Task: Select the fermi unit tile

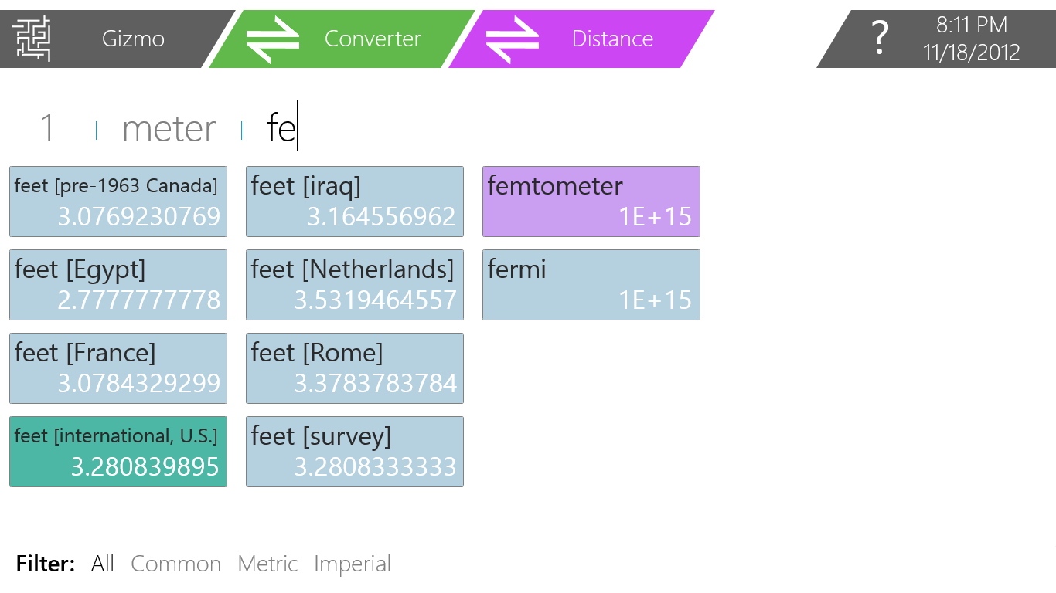Action: tap(591, 285)
